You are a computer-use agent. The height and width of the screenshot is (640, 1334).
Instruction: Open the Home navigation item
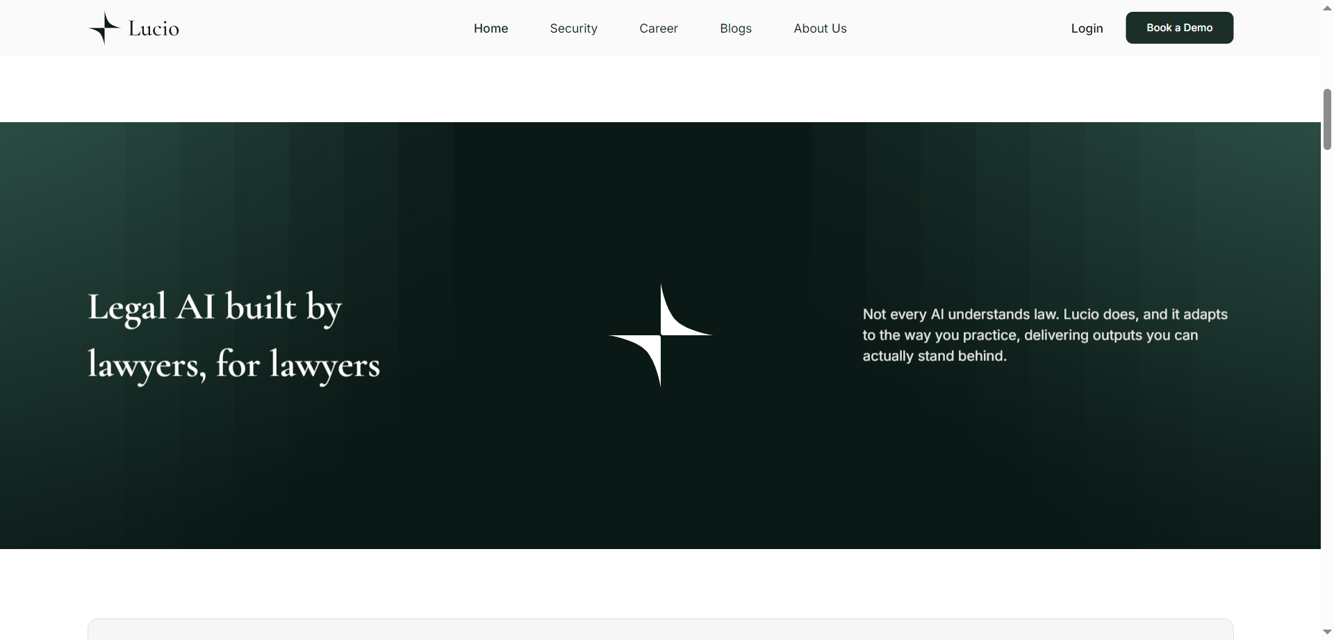pyautogui.click(x=491, y=28)
